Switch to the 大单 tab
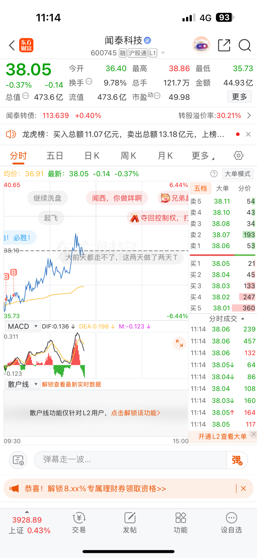 222,188
